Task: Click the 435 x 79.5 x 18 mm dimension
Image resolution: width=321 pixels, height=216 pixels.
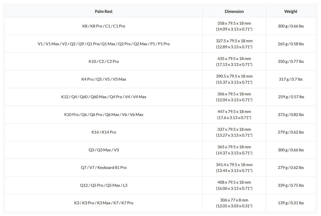Action: tap(234, 59)
